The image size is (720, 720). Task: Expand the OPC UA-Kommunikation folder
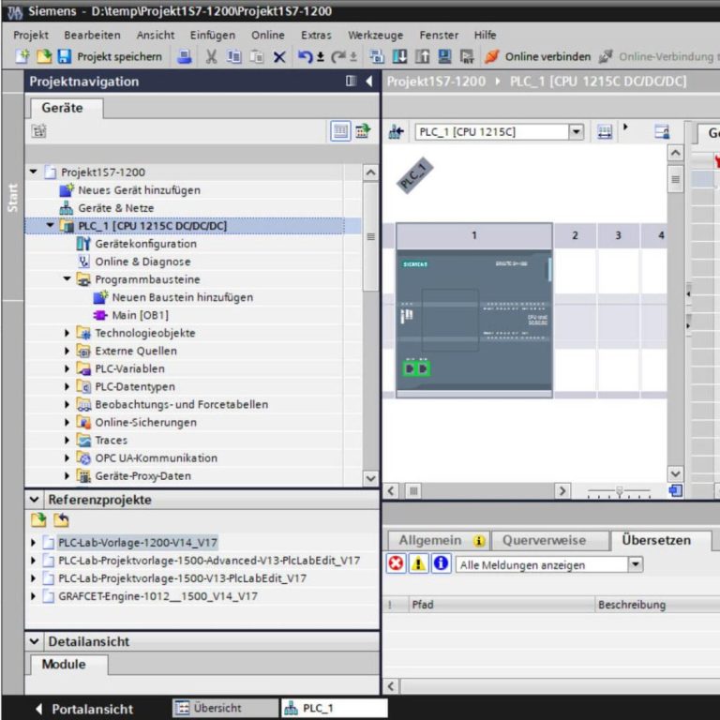click(67, 458)
